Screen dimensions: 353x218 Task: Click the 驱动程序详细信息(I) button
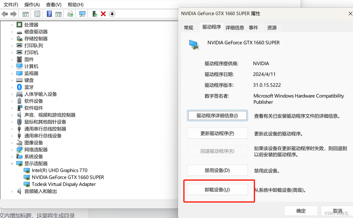pos(217,116)
